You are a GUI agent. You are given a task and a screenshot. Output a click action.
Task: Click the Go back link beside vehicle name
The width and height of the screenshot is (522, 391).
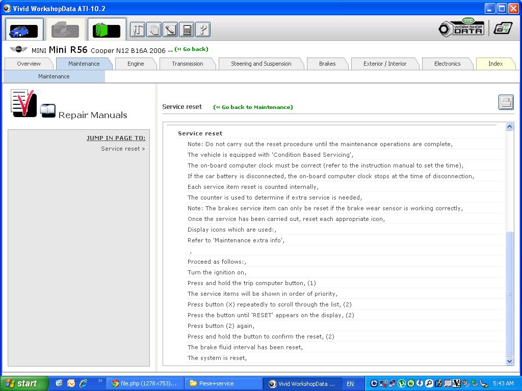(192, 49)
